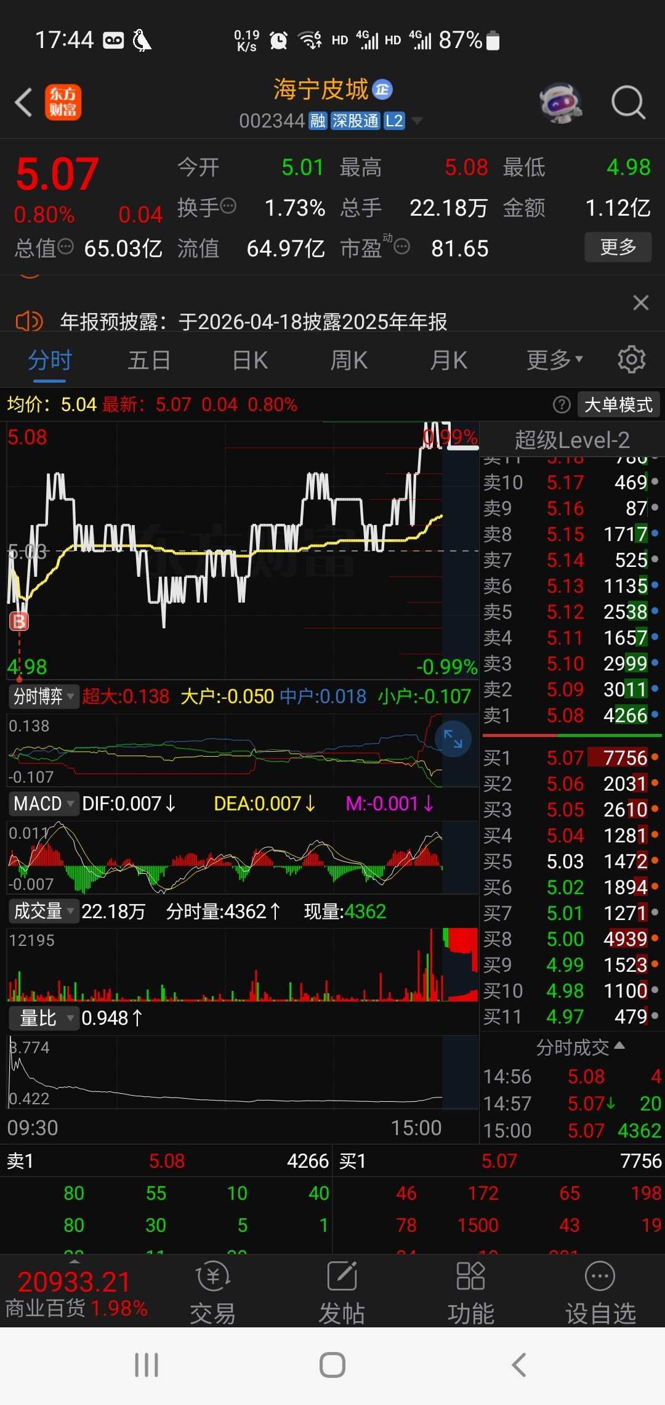Expand the stock code dropdown arrow
The width and height of the screenshot is (665, 1405).
pyautogui.click(x=417, y=121)
